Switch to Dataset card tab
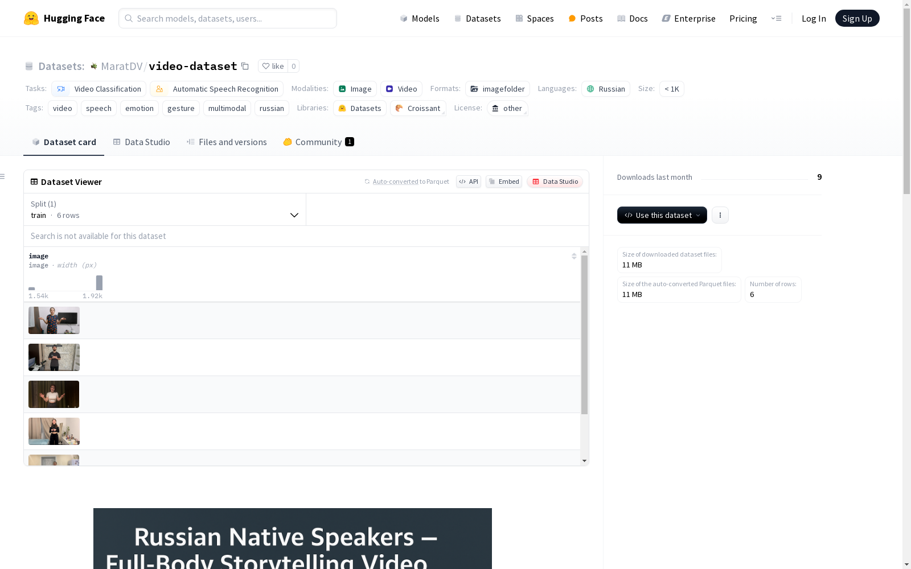Image resolution: width=911 pixels, height=569 pixels. (x=64, y=142)
